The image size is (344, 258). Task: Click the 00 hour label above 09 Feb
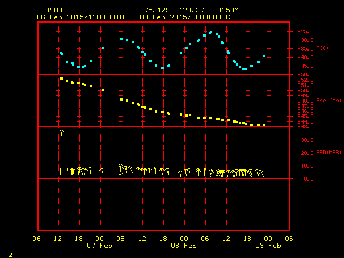click(x=268, y=238)
